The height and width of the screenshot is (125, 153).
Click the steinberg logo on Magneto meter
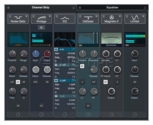pyautogui.click(x=111, y=45)
